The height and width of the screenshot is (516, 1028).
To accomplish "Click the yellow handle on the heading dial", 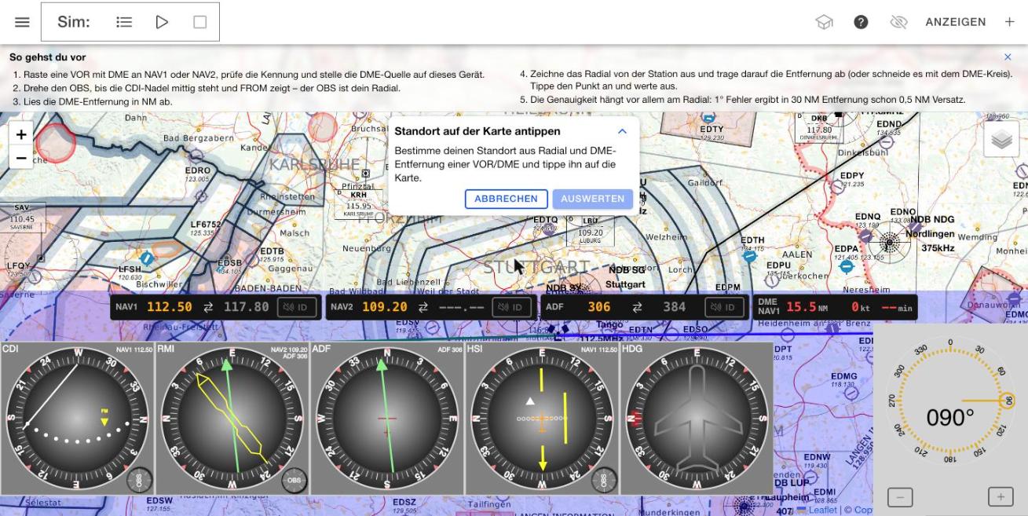I will point(1008,401).
